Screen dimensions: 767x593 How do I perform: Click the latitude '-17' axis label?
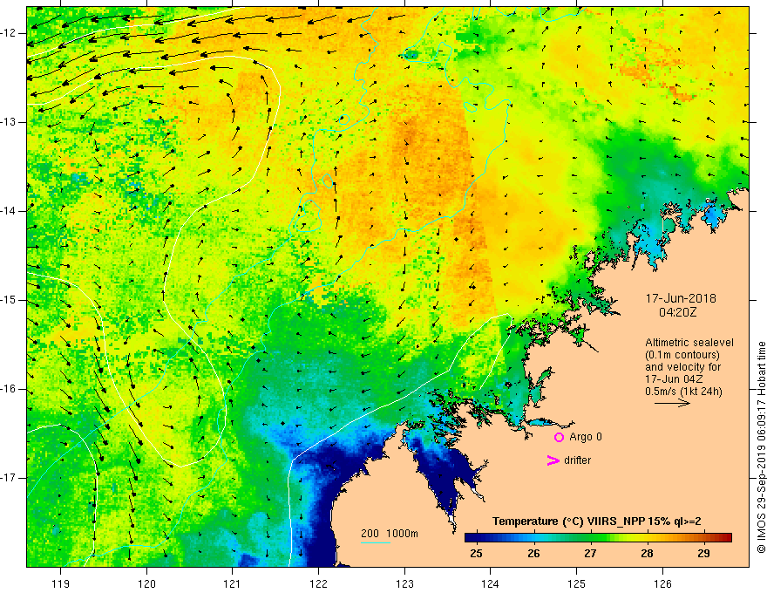10,478
